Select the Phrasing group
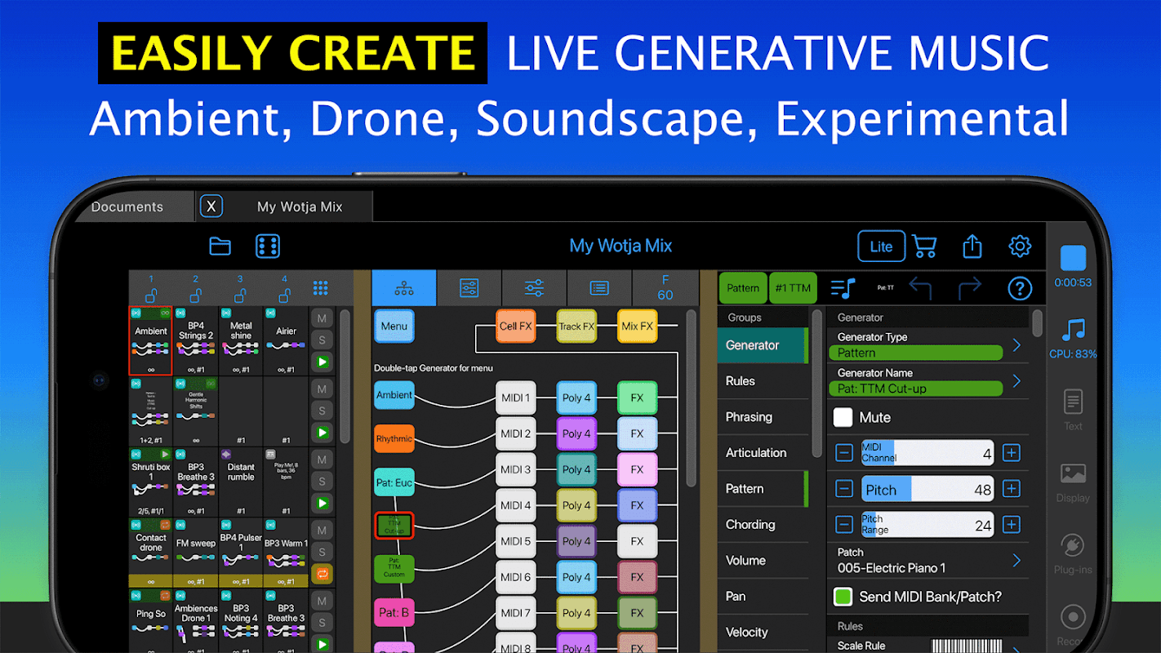 pos(763,417)
